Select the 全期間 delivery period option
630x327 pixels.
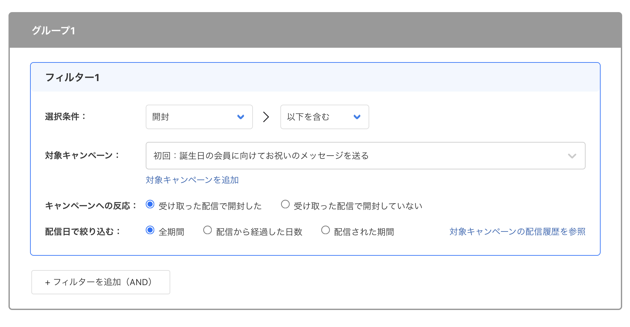point(150,230)
